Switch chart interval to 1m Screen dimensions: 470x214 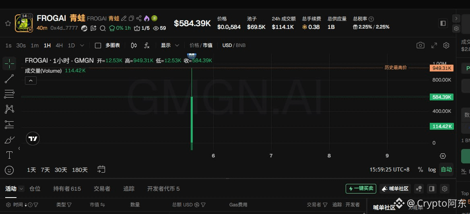click(x=35, y=45)
